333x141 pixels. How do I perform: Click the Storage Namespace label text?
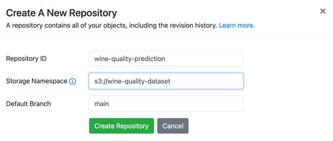tap(37, 81)
